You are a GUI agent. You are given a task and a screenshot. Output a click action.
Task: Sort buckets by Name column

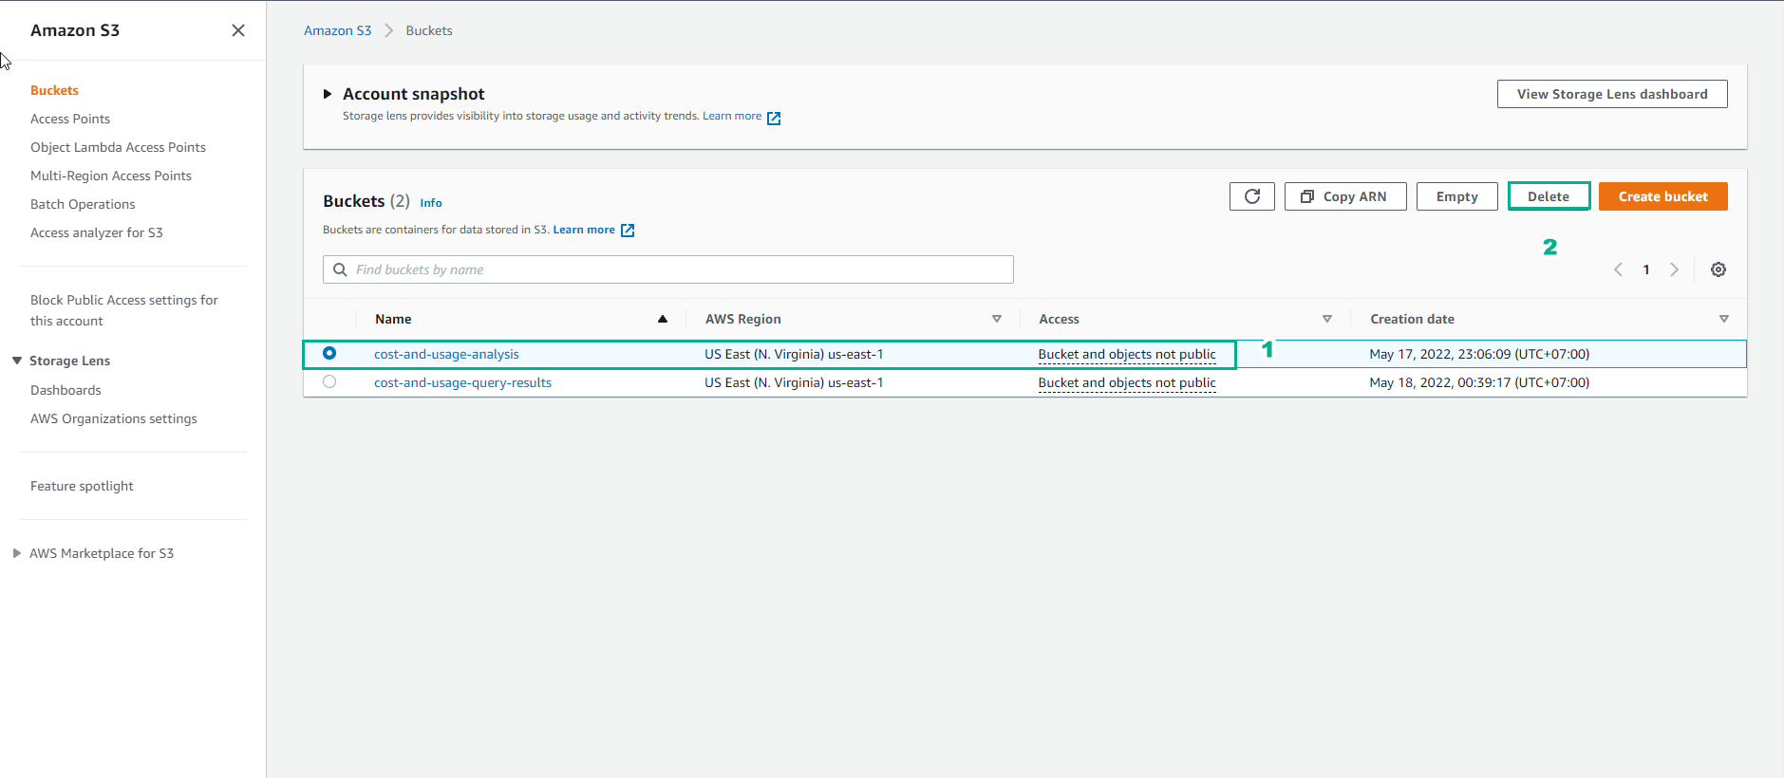click(x=393, y=319)
